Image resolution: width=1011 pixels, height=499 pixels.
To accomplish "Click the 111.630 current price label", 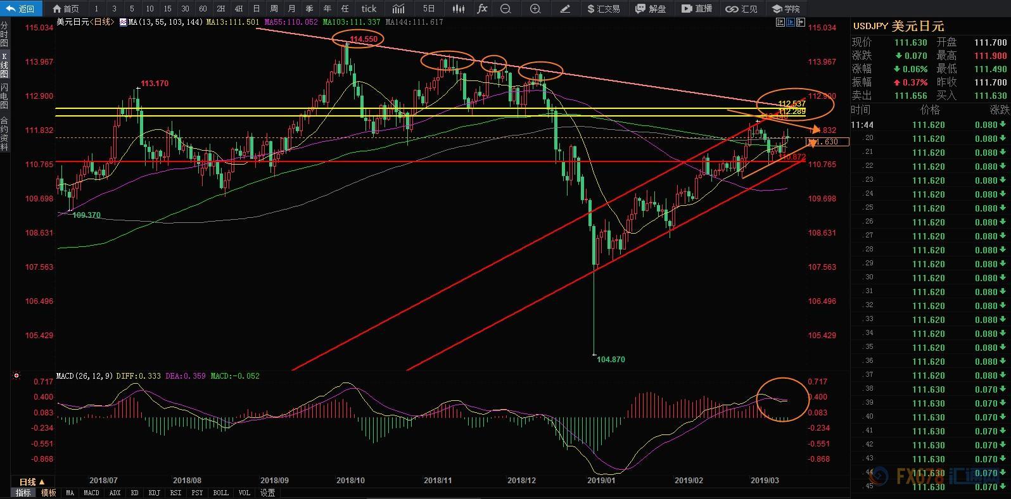I will pyautogui.click(x=827, y=142).
